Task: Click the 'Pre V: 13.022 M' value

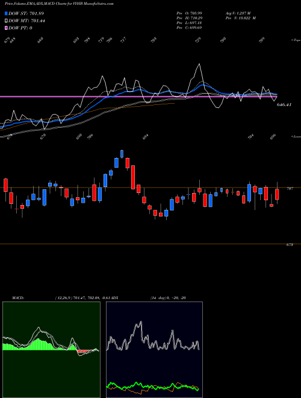Action: (x=240, y=18)
